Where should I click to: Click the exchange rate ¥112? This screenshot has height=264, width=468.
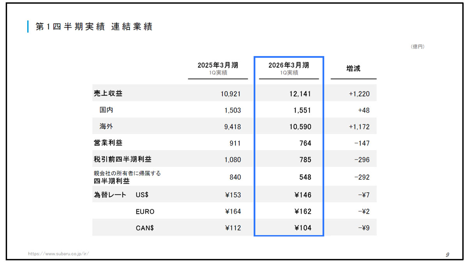[x=233, y=228]
